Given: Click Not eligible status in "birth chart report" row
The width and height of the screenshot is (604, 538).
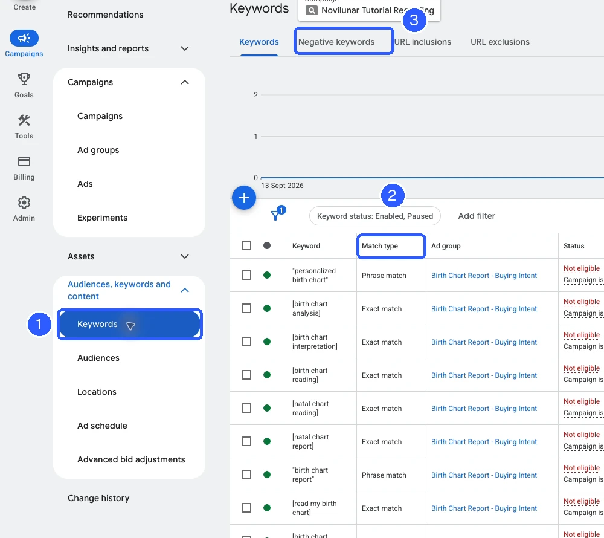Looking at the screenshot, I should click(x=581, y=468).
